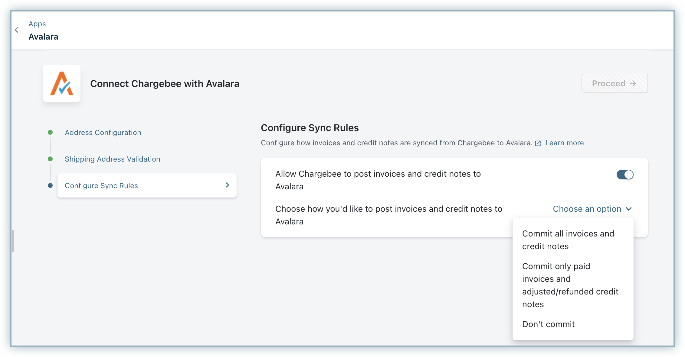Select Commit only paid invoices option
685x357 pixels.
click(570, 285)
